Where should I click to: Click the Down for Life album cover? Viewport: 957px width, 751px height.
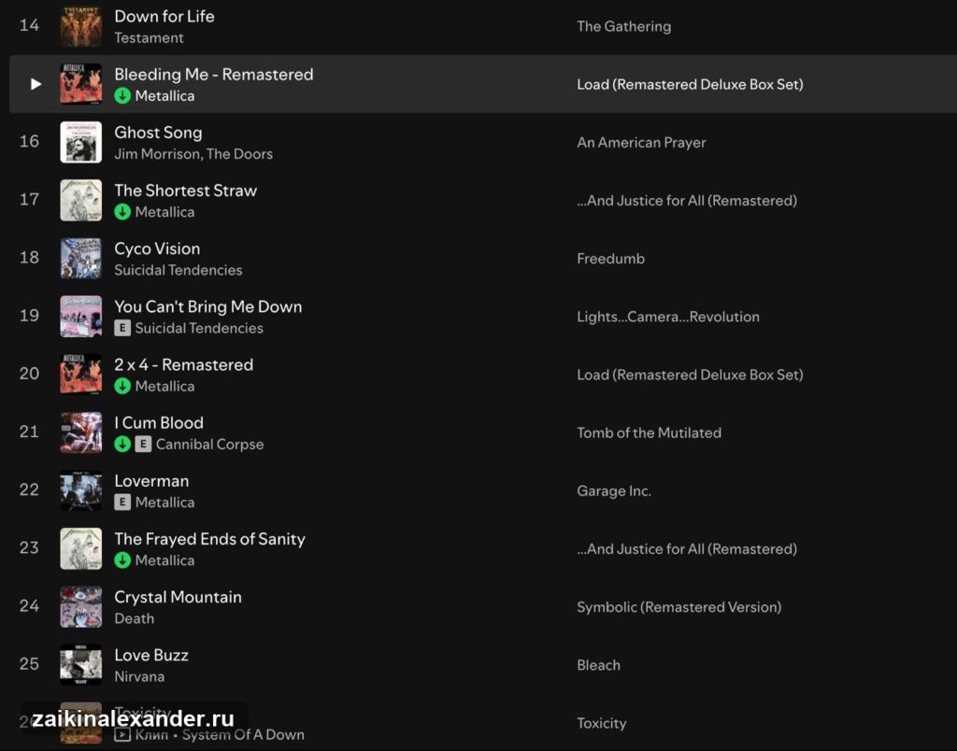coord(81,26)
